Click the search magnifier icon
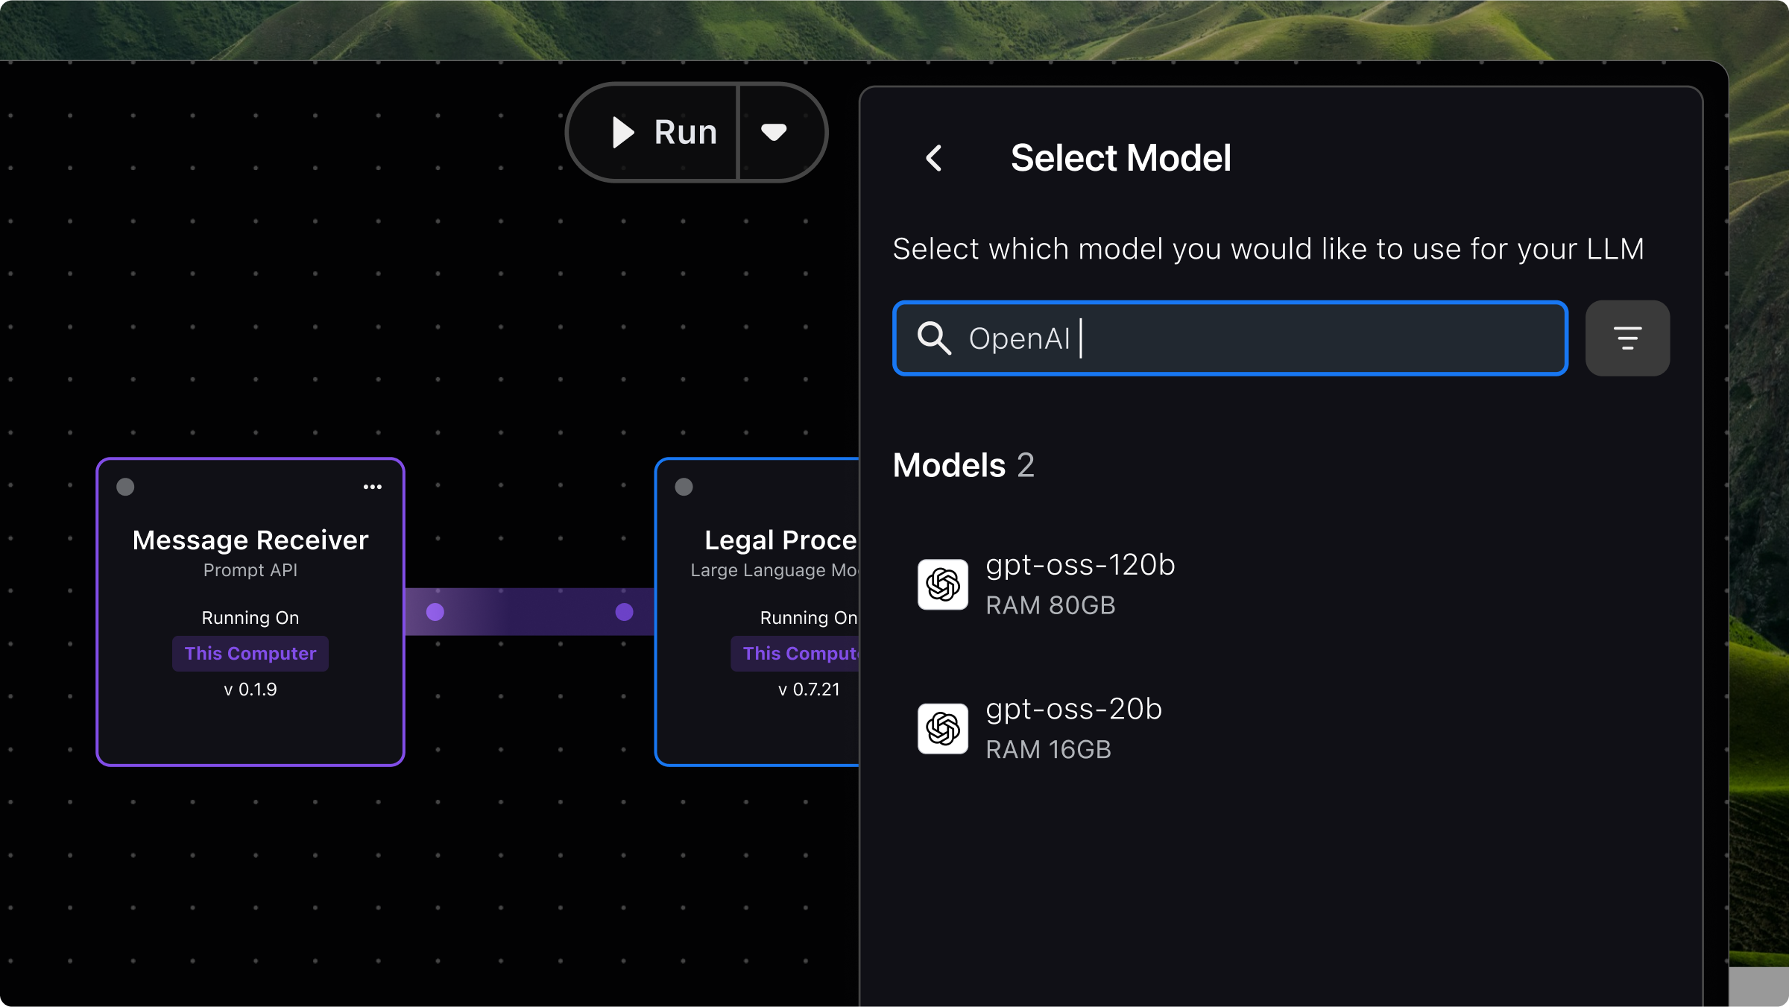1789x1007 pixels. (934, 338)
